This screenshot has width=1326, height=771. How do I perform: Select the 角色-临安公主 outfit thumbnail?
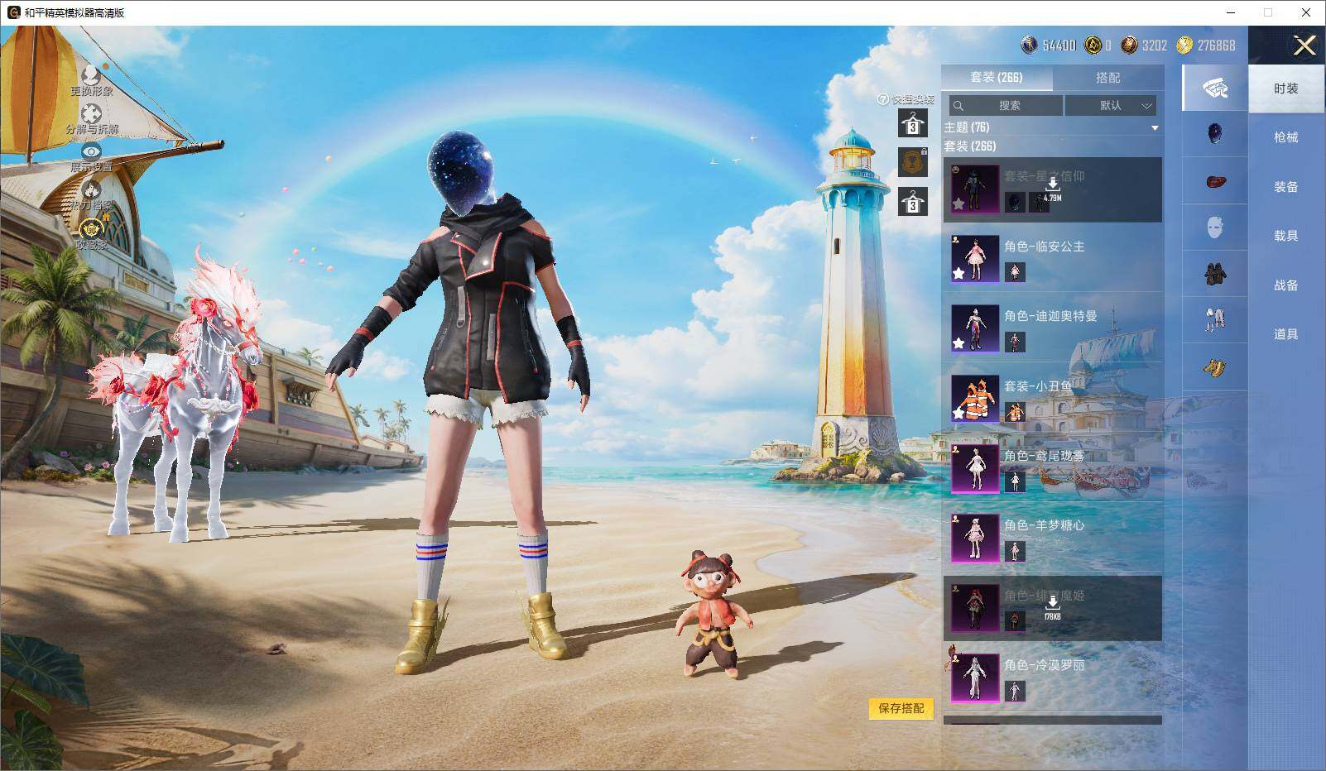tap(975, 259)
